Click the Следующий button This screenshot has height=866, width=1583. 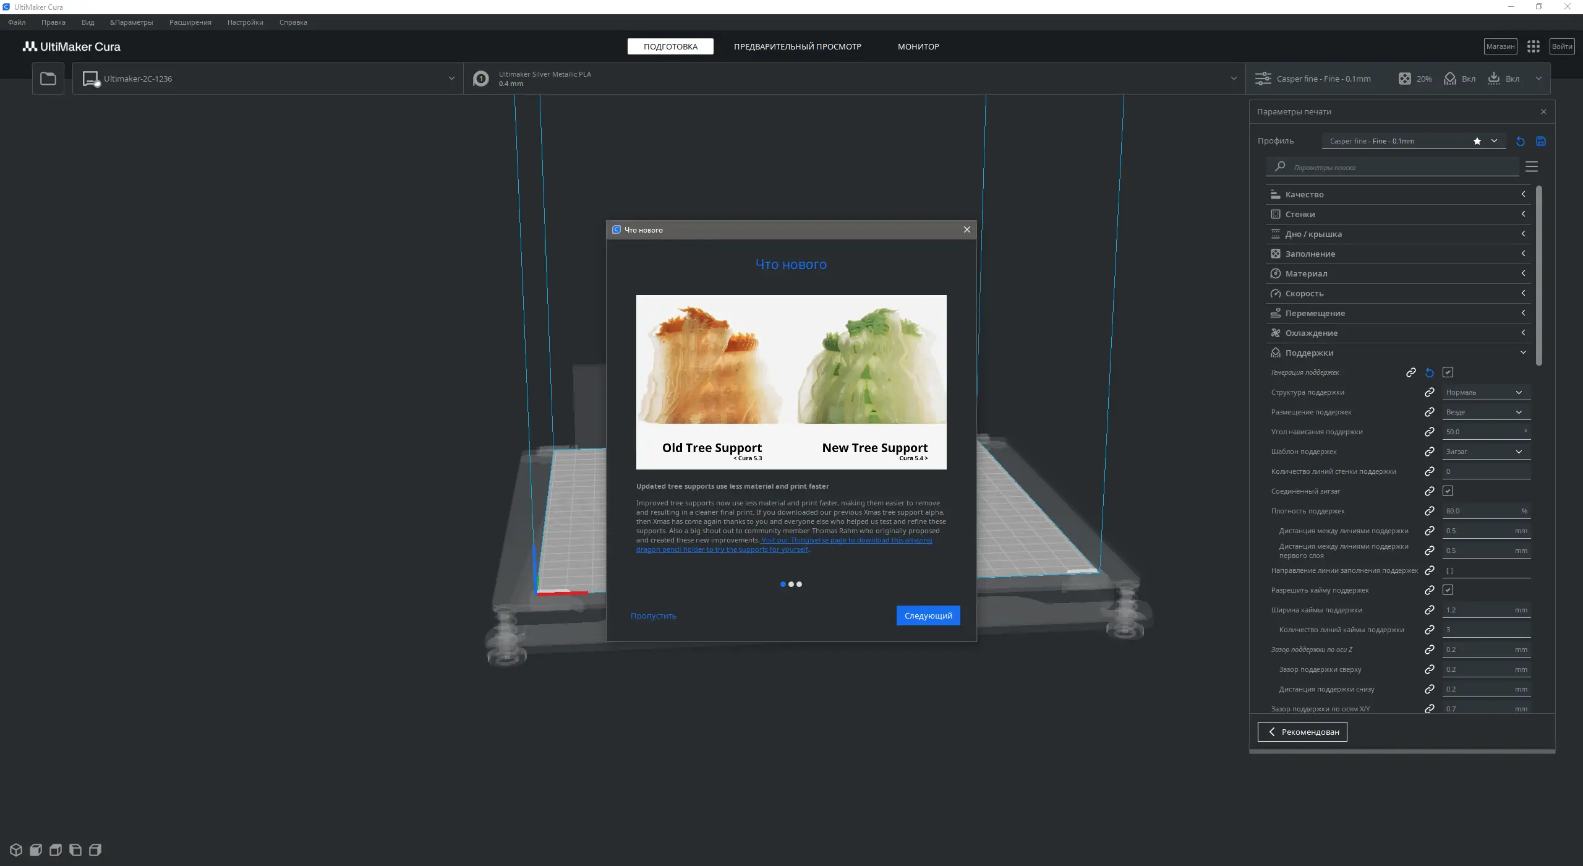coord(928,615)
